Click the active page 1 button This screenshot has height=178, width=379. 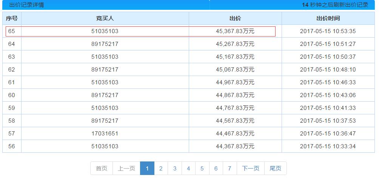(147, 168)
